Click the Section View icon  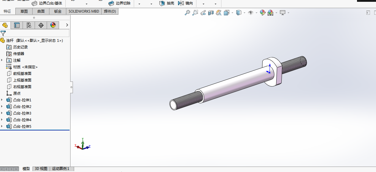211,13
